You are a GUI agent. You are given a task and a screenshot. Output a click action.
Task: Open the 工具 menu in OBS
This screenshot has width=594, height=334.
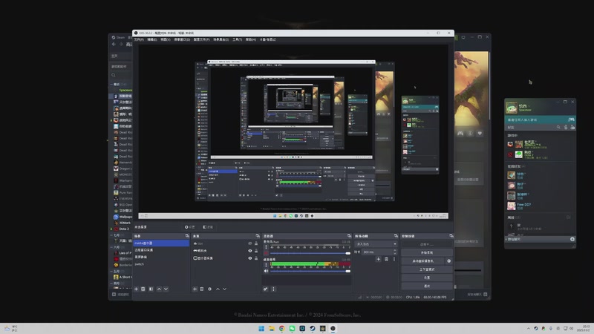pos(237,39)
